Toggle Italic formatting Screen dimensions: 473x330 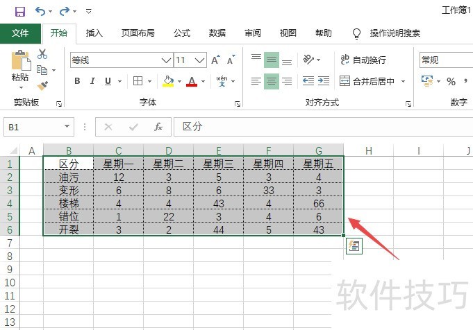coord(92,81)
